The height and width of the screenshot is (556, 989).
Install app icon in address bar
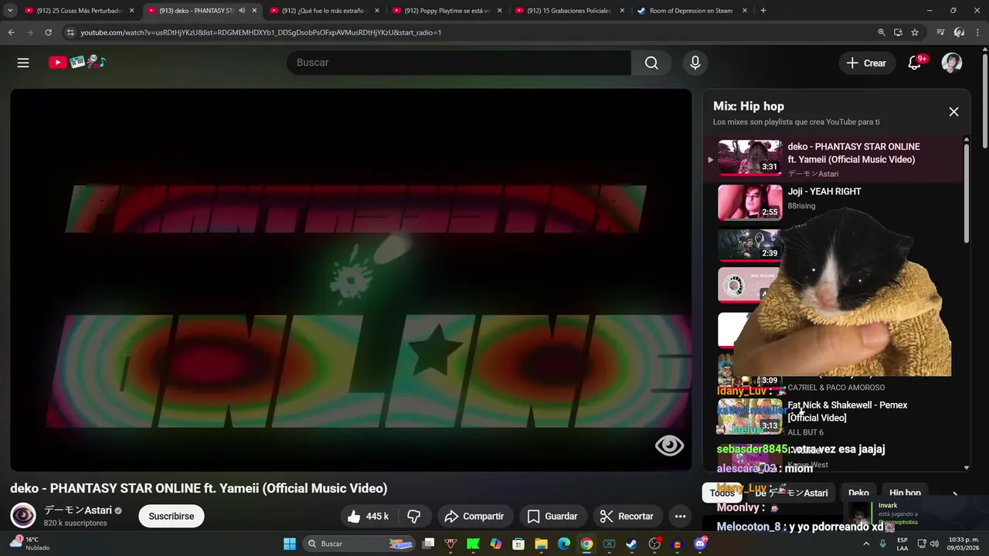pos(898,32)
